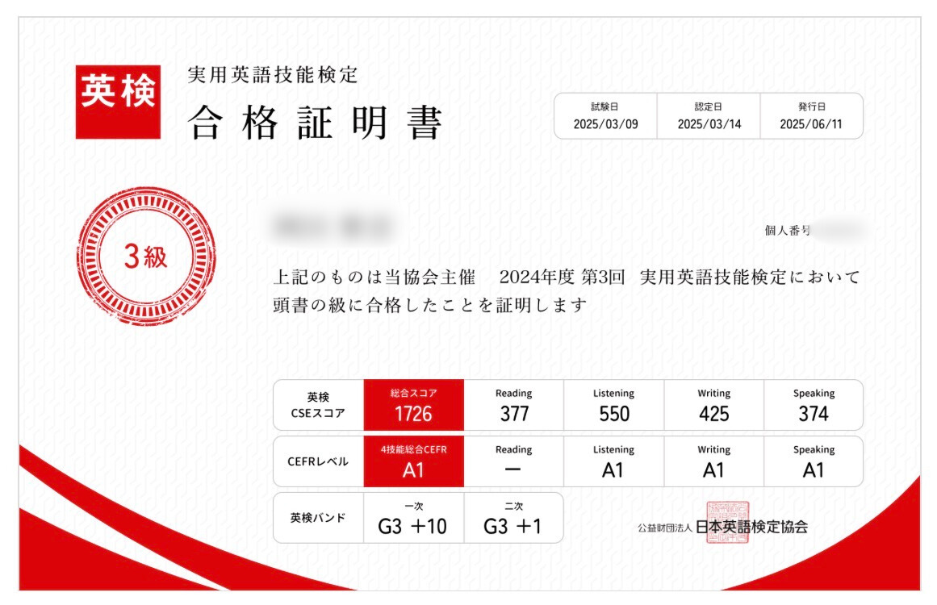Click the red 総合スコア 1726 cell

413,405
